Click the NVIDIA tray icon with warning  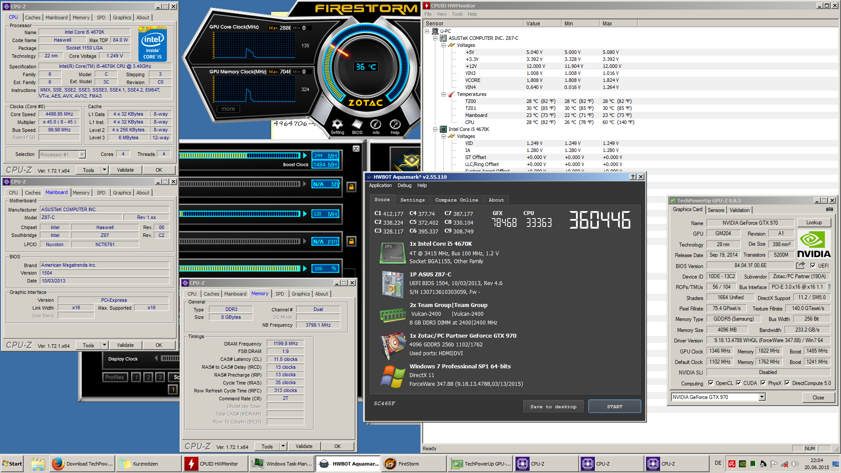(x=742, y=464)
